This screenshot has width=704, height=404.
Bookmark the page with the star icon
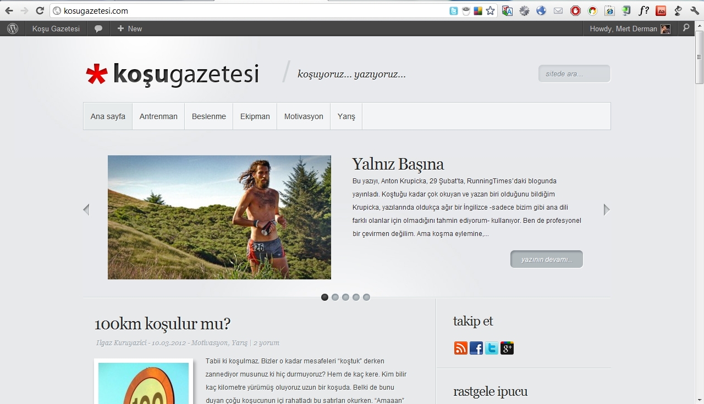pyautogui.click(x=490, y=10)
